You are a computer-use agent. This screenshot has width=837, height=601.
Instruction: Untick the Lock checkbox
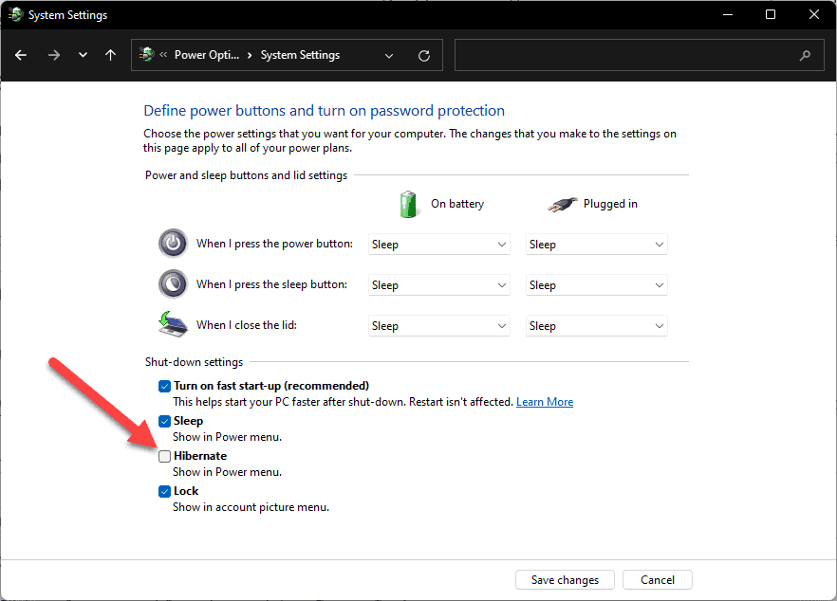pos(165,491)
